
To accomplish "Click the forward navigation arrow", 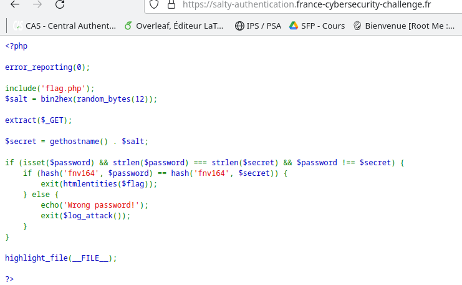I will [x=37, y=5].
